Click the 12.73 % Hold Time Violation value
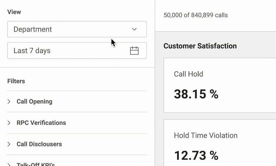The image size is (276, 166). pos(196,155)
